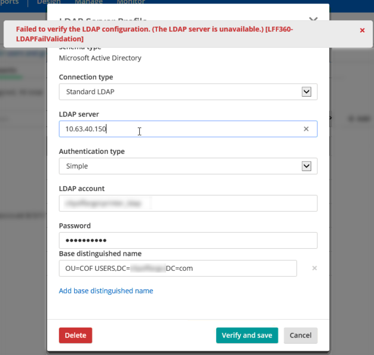Click the Add base distinguished name link

(106, 291)
